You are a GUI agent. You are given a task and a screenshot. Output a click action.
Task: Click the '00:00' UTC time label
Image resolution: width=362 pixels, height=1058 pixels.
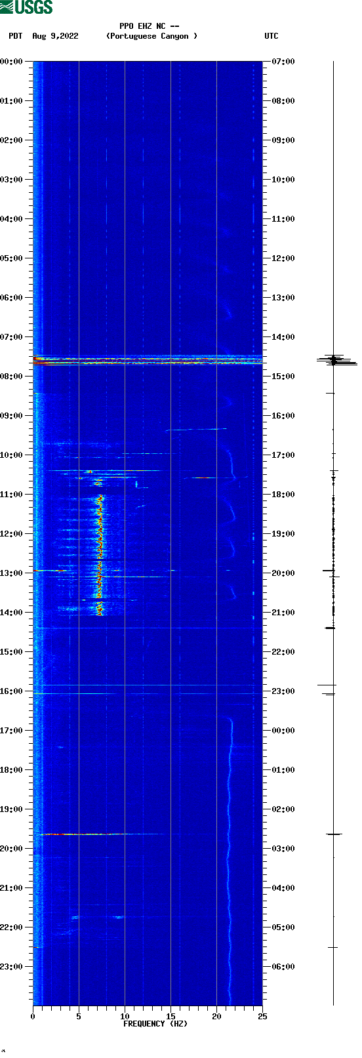click(x=283, y=730)
